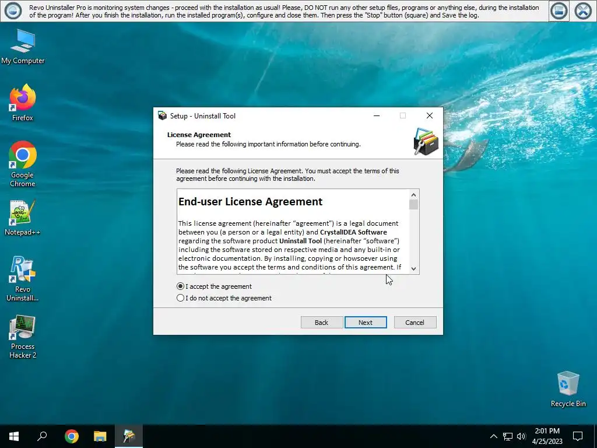The width and height of the screenshot is (597, 448).
Task: Click the CrystalIDEA Software text in license
Action: tap(353, 232)
